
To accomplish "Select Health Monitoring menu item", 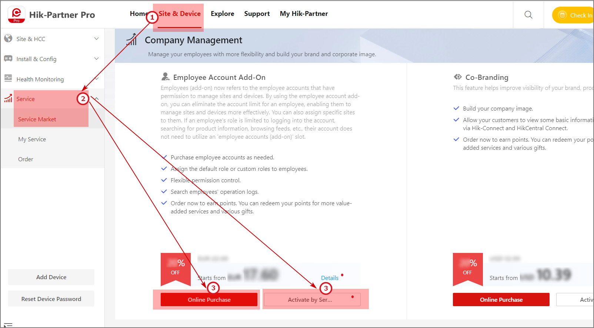I will [52, 79].
